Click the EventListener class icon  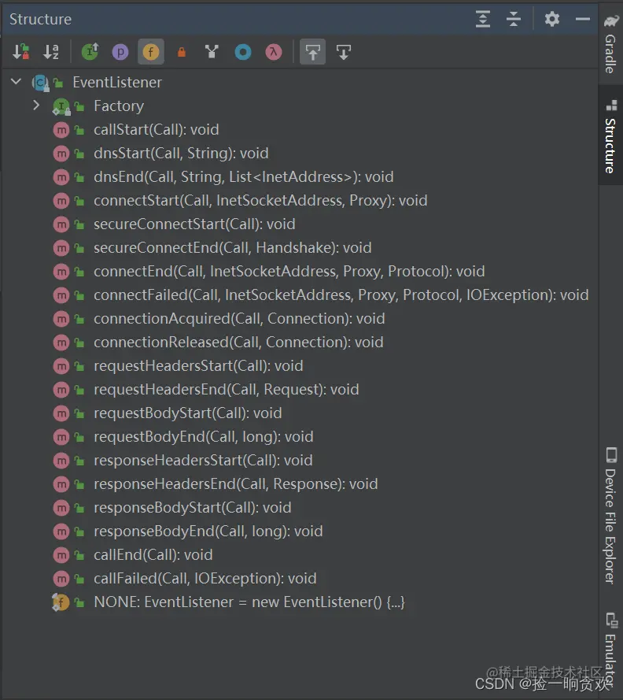coord(40,83)
